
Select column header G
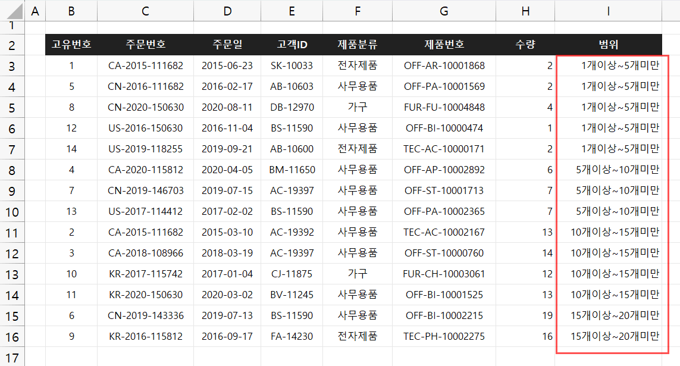(x=444, y=11)
